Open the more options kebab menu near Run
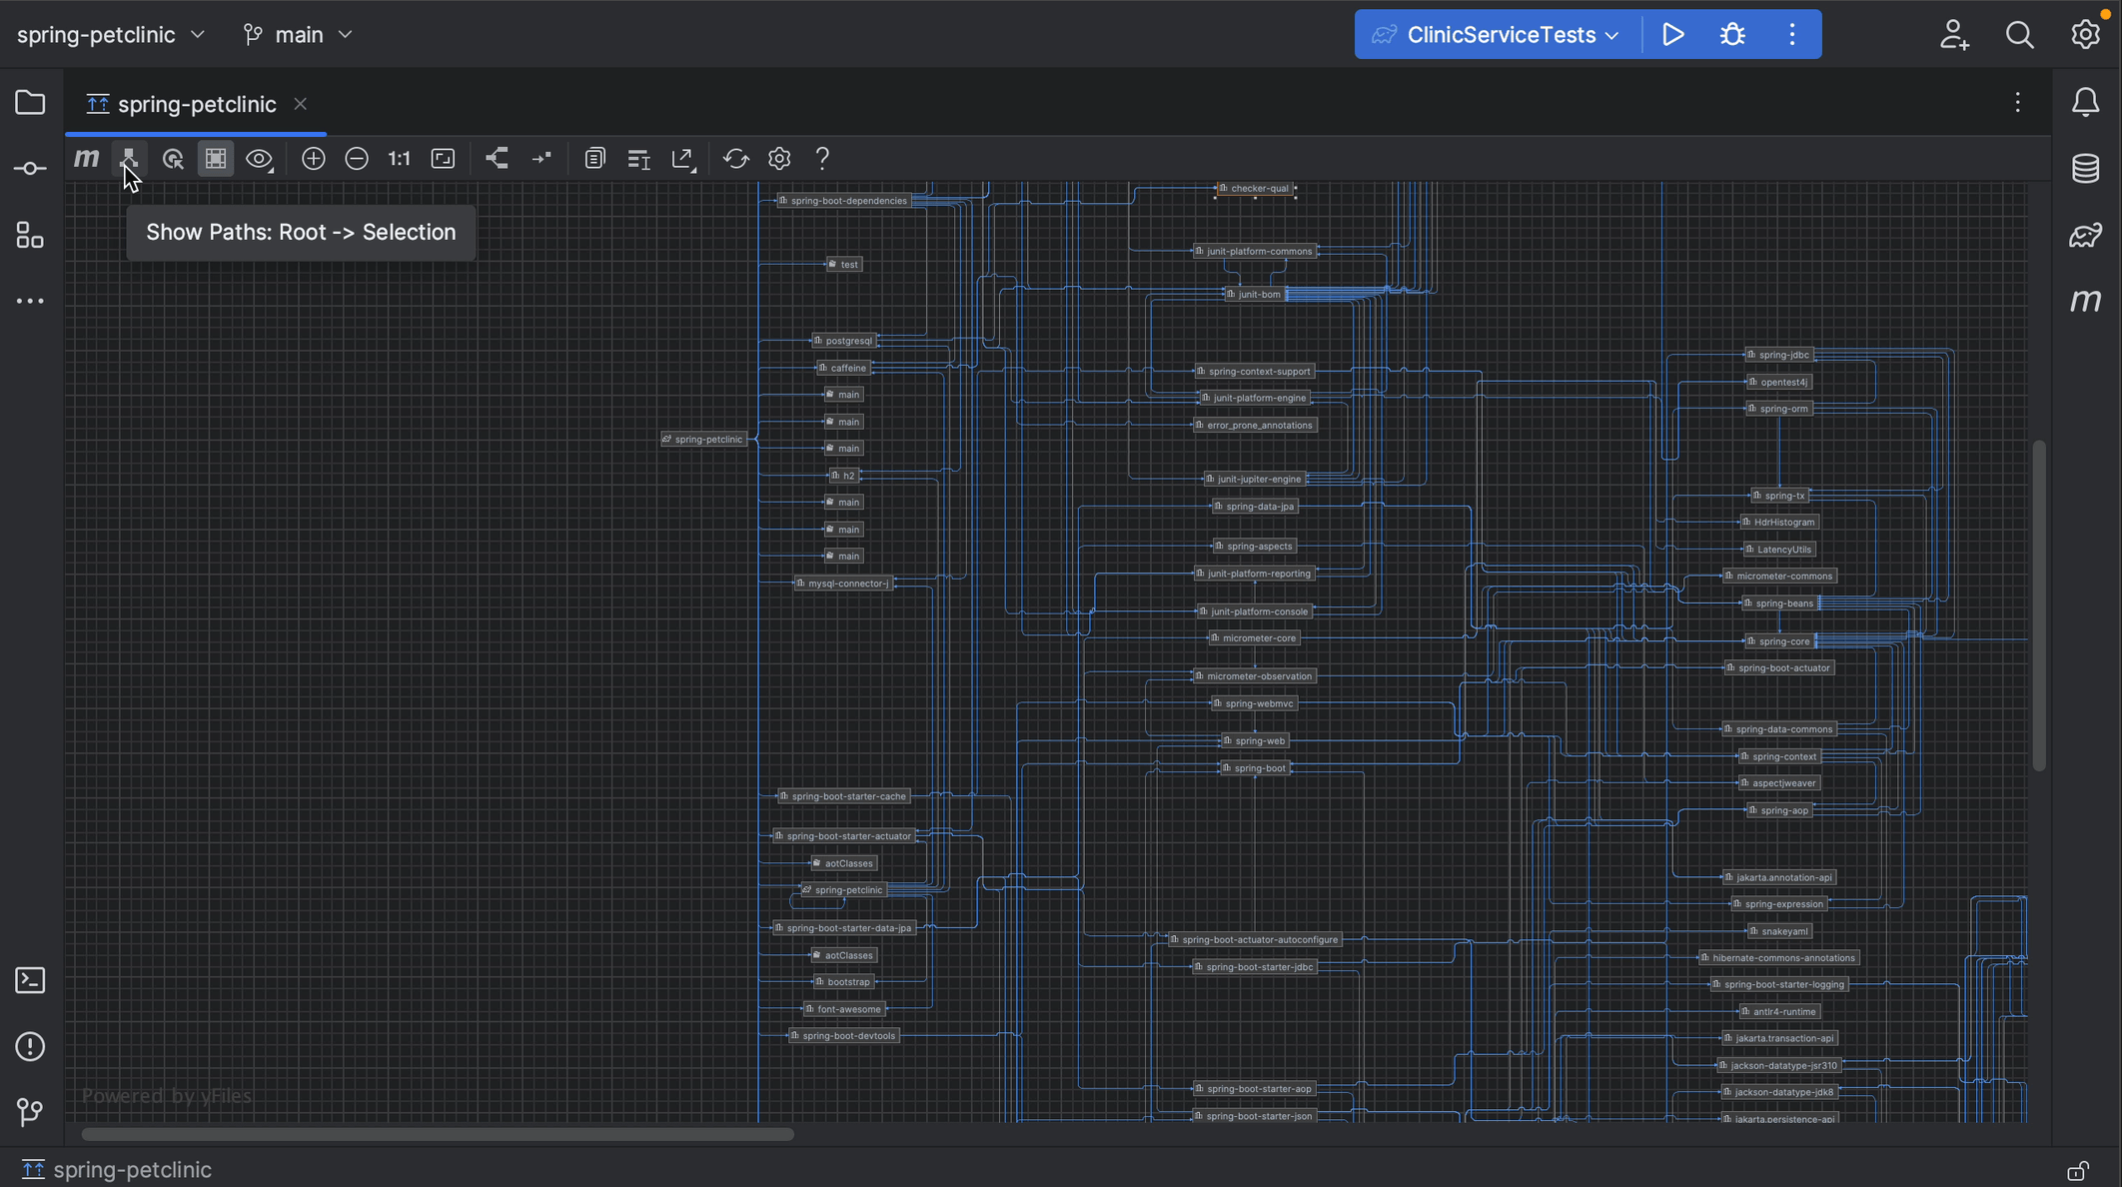The width and height of the screenshot is (2122, 1187). [1791, 34]
